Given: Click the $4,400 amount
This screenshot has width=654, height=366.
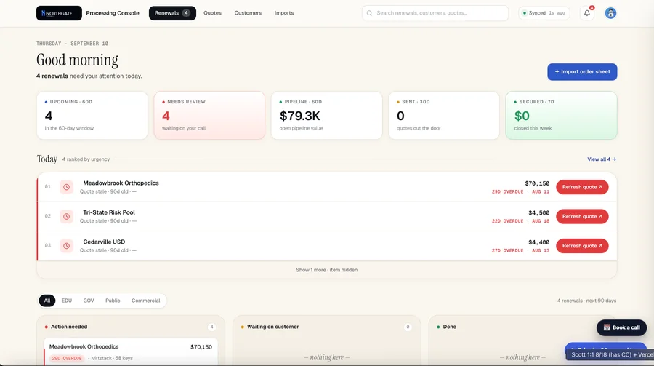Looking at the screenshot, I should pyautogui.click(x=539, y=242).
